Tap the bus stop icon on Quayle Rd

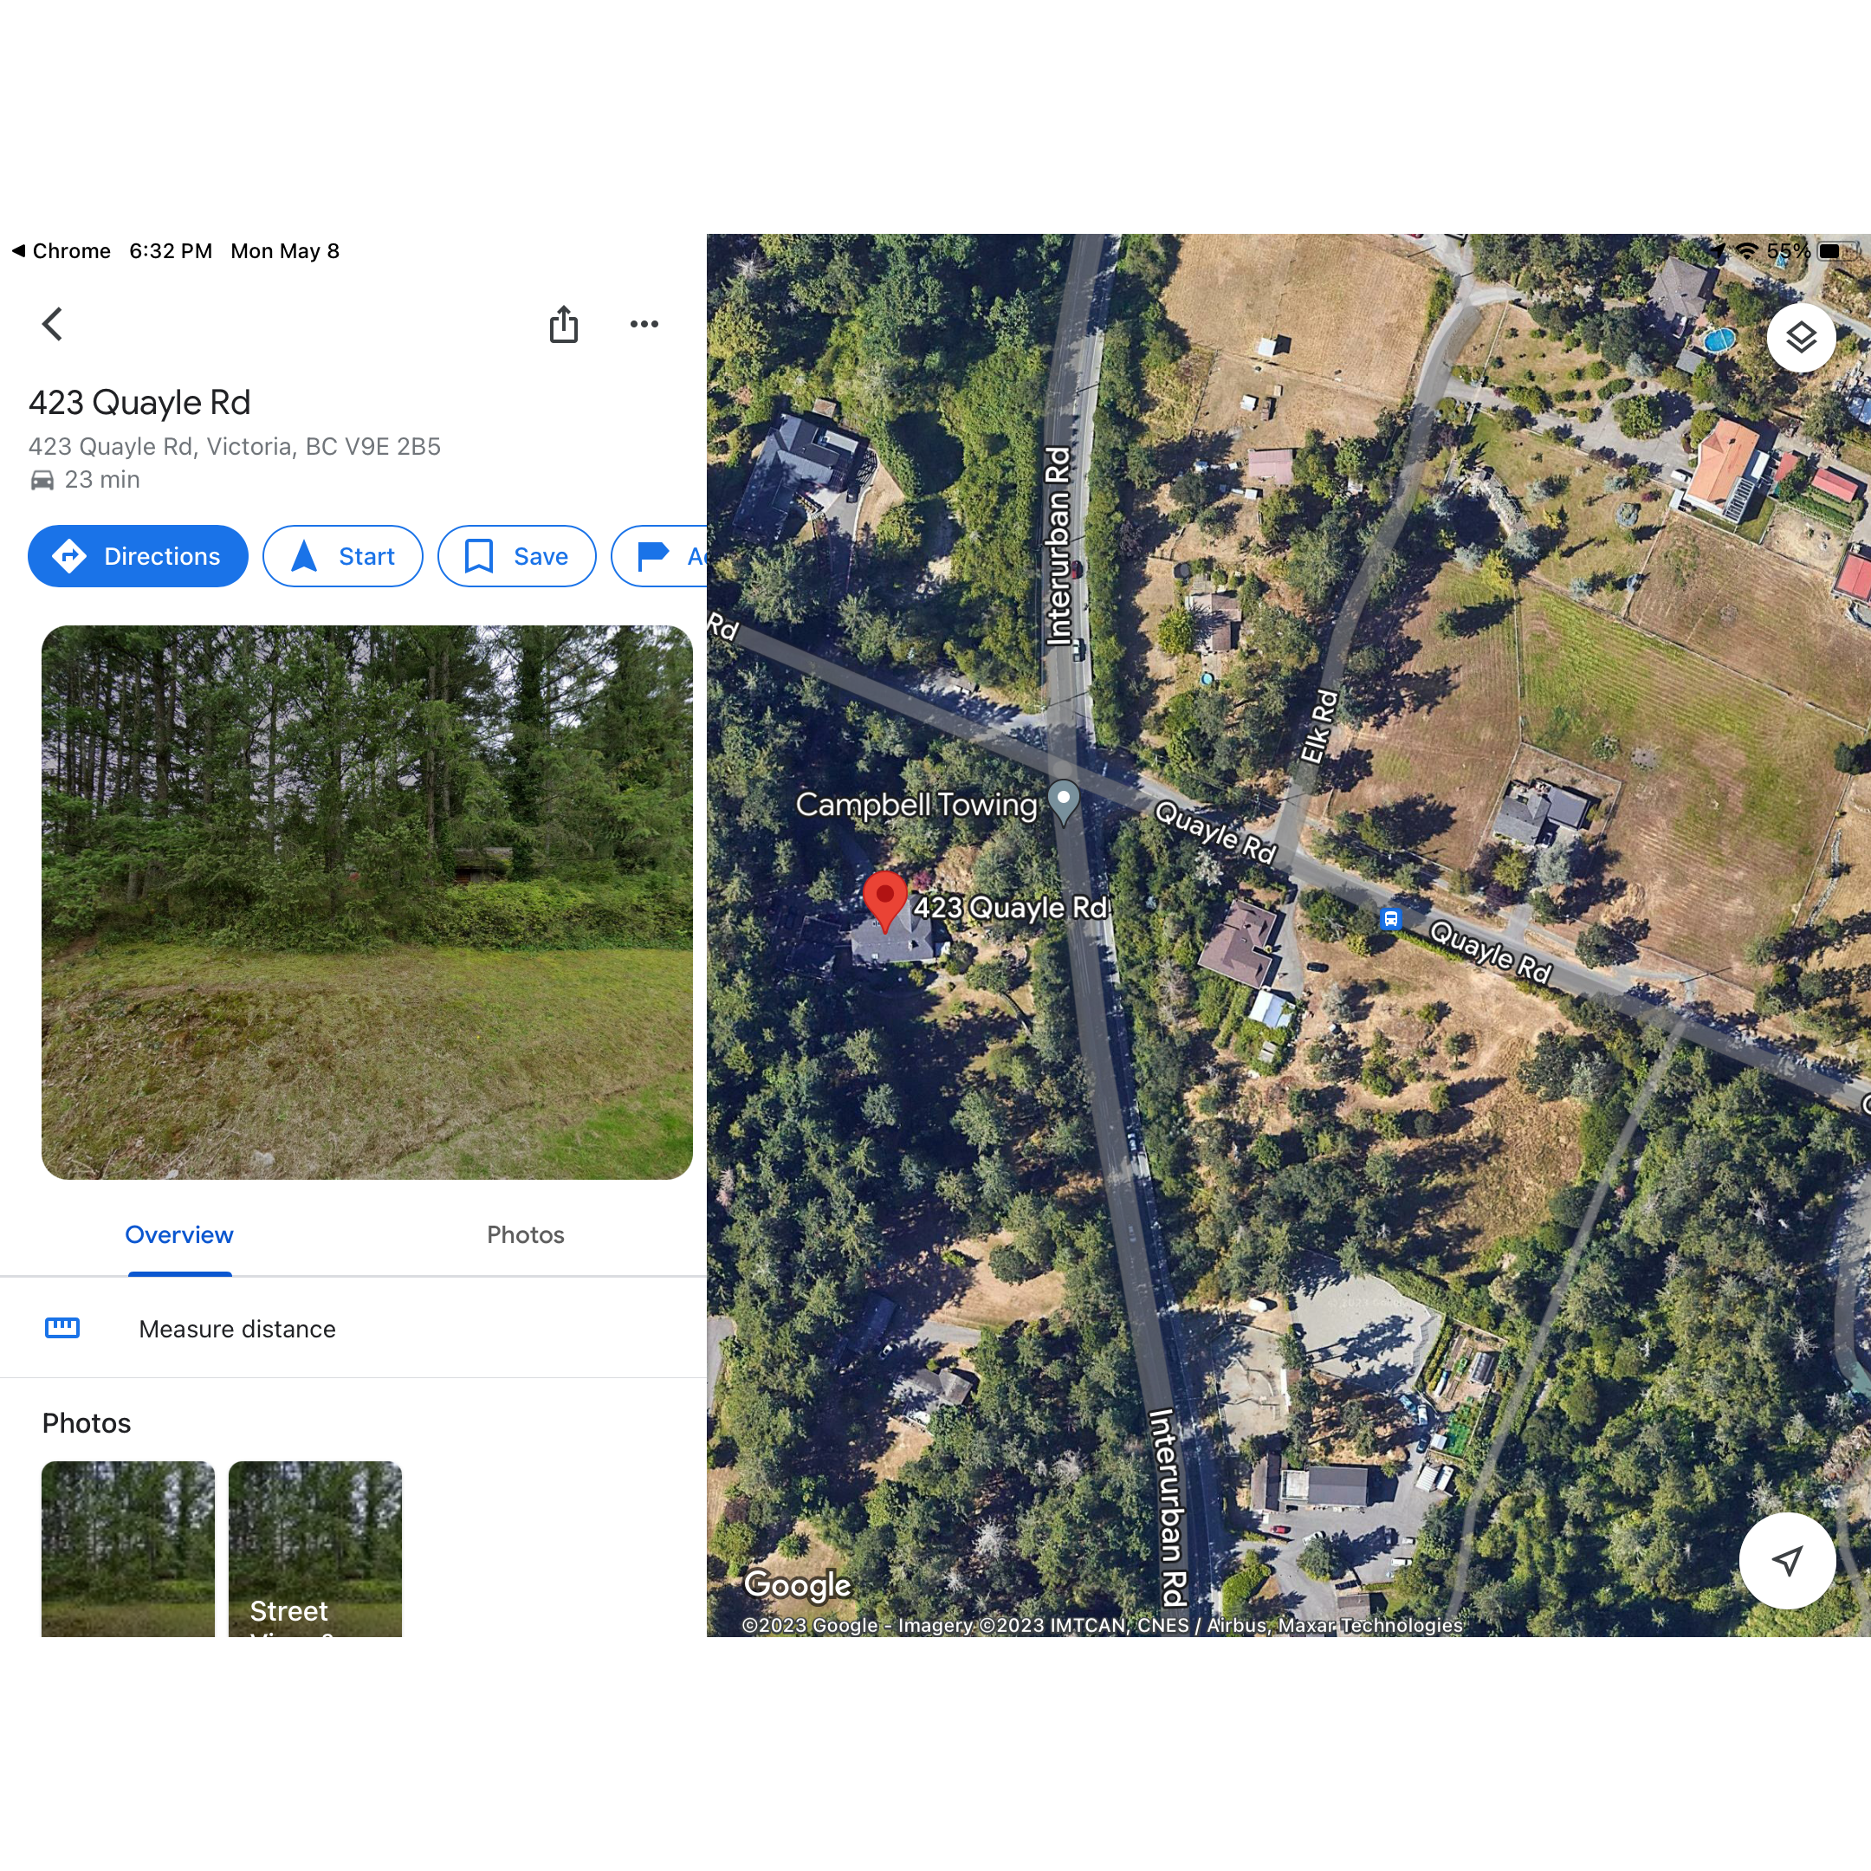coord(1390,919)
